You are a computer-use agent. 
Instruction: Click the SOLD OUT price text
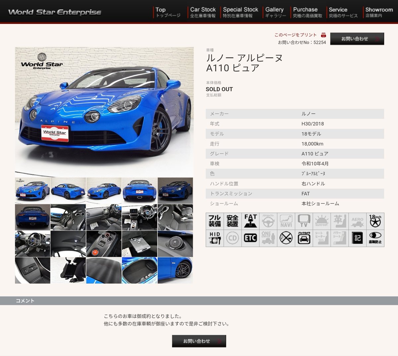point(219,89)
